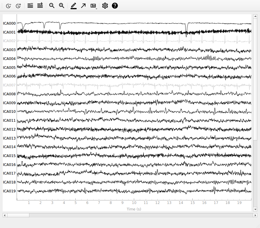This screenshot has height=228, width=260.
Task: Click vertical scrollbar up arrow
Action: (255, 16)
